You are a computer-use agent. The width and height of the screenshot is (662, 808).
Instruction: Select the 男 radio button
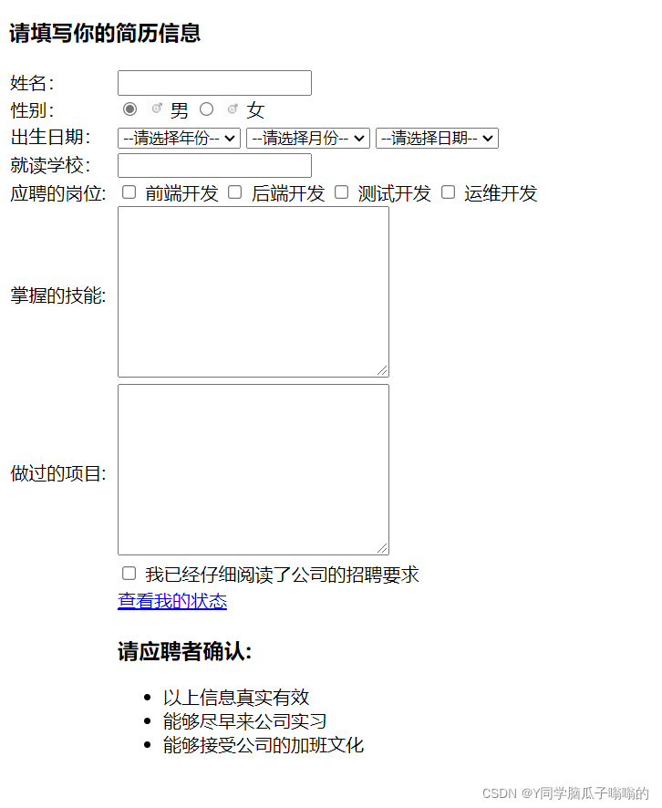pyautogui.click(x=129, y=109)
